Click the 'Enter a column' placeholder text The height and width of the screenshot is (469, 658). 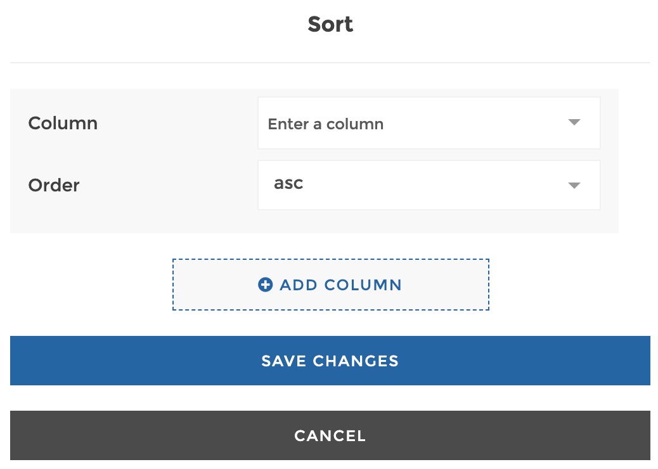pos(326,124)
